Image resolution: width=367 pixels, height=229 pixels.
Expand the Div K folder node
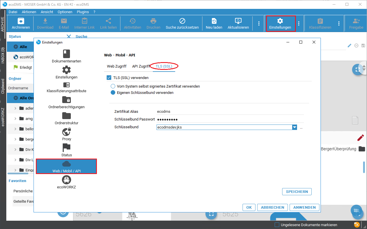(15, 149)
